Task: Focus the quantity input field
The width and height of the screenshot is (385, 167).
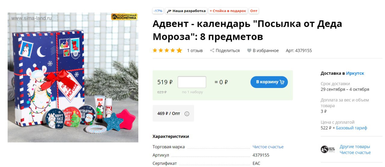Action: point(192,82)
